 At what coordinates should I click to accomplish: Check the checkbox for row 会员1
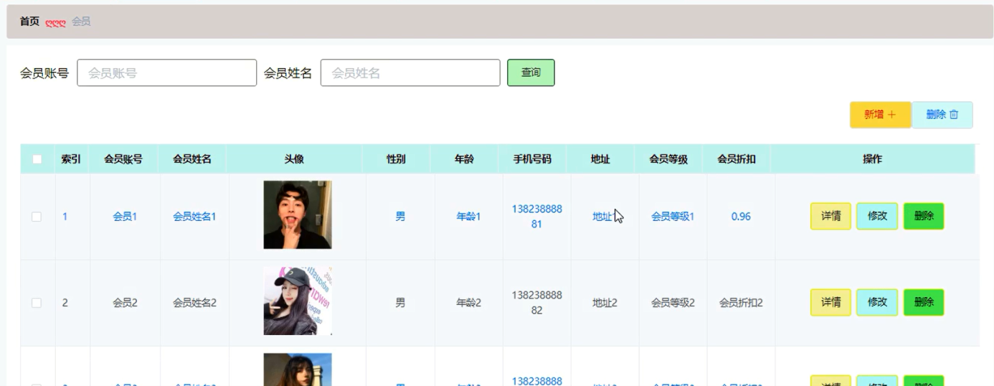(37, 217)
